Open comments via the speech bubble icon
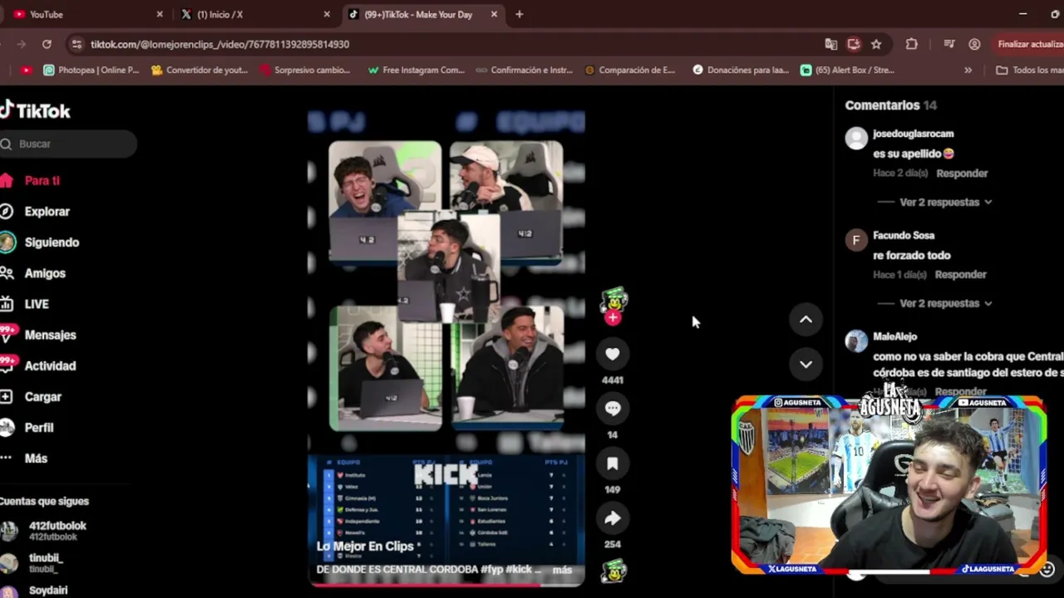The image size is (1064, 598). 613,409
